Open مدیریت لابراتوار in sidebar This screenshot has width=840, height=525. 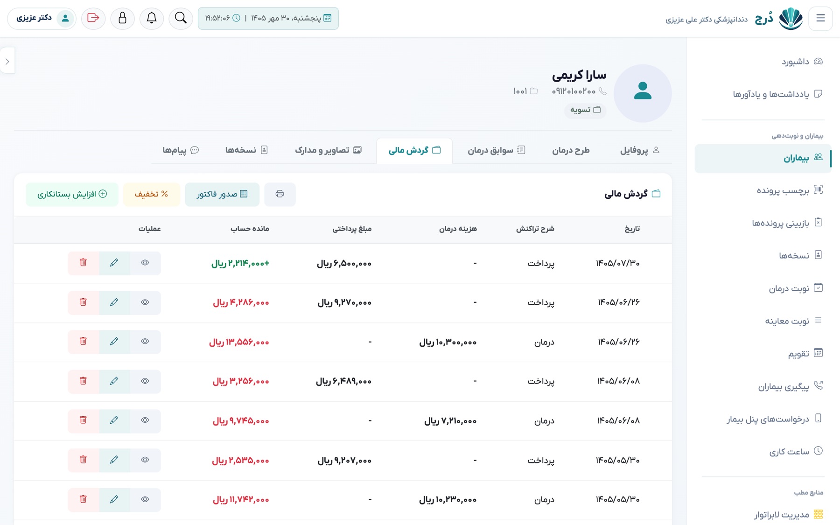763,515
